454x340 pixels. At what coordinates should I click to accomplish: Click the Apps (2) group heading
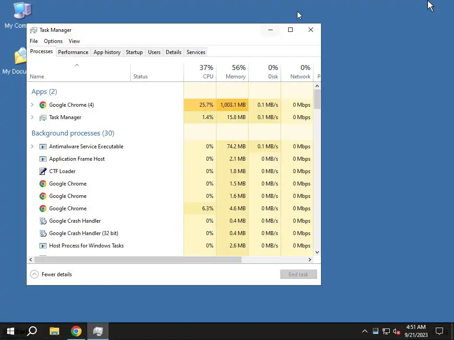pos(44,92)
